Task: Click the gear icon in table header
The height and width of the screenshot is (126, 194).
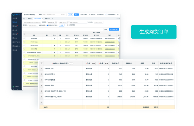Action: pos(41,63)
